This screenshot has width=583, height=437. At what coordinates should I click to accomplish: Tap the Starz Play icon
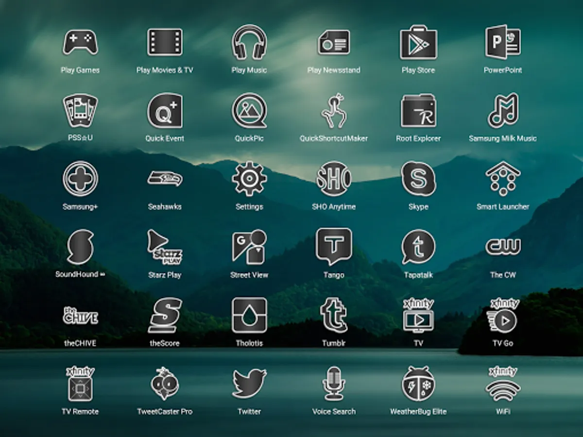(165, 247)
